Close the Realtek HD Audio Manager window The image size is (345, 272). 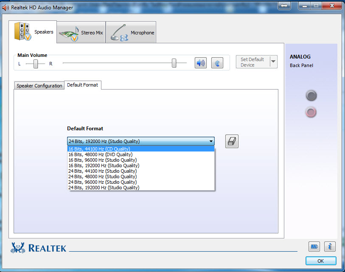coord(332,6)
